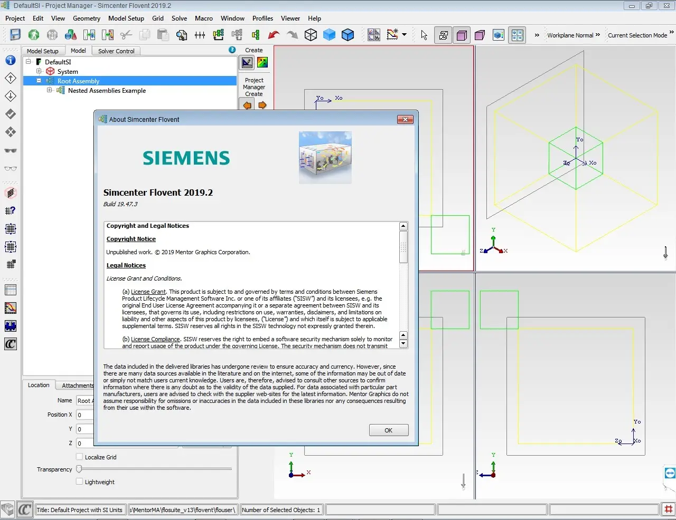The width and height of the screenshot is (676, 520).
Task: Click the Save project floppy icon
Action: [x=15, y=35]
